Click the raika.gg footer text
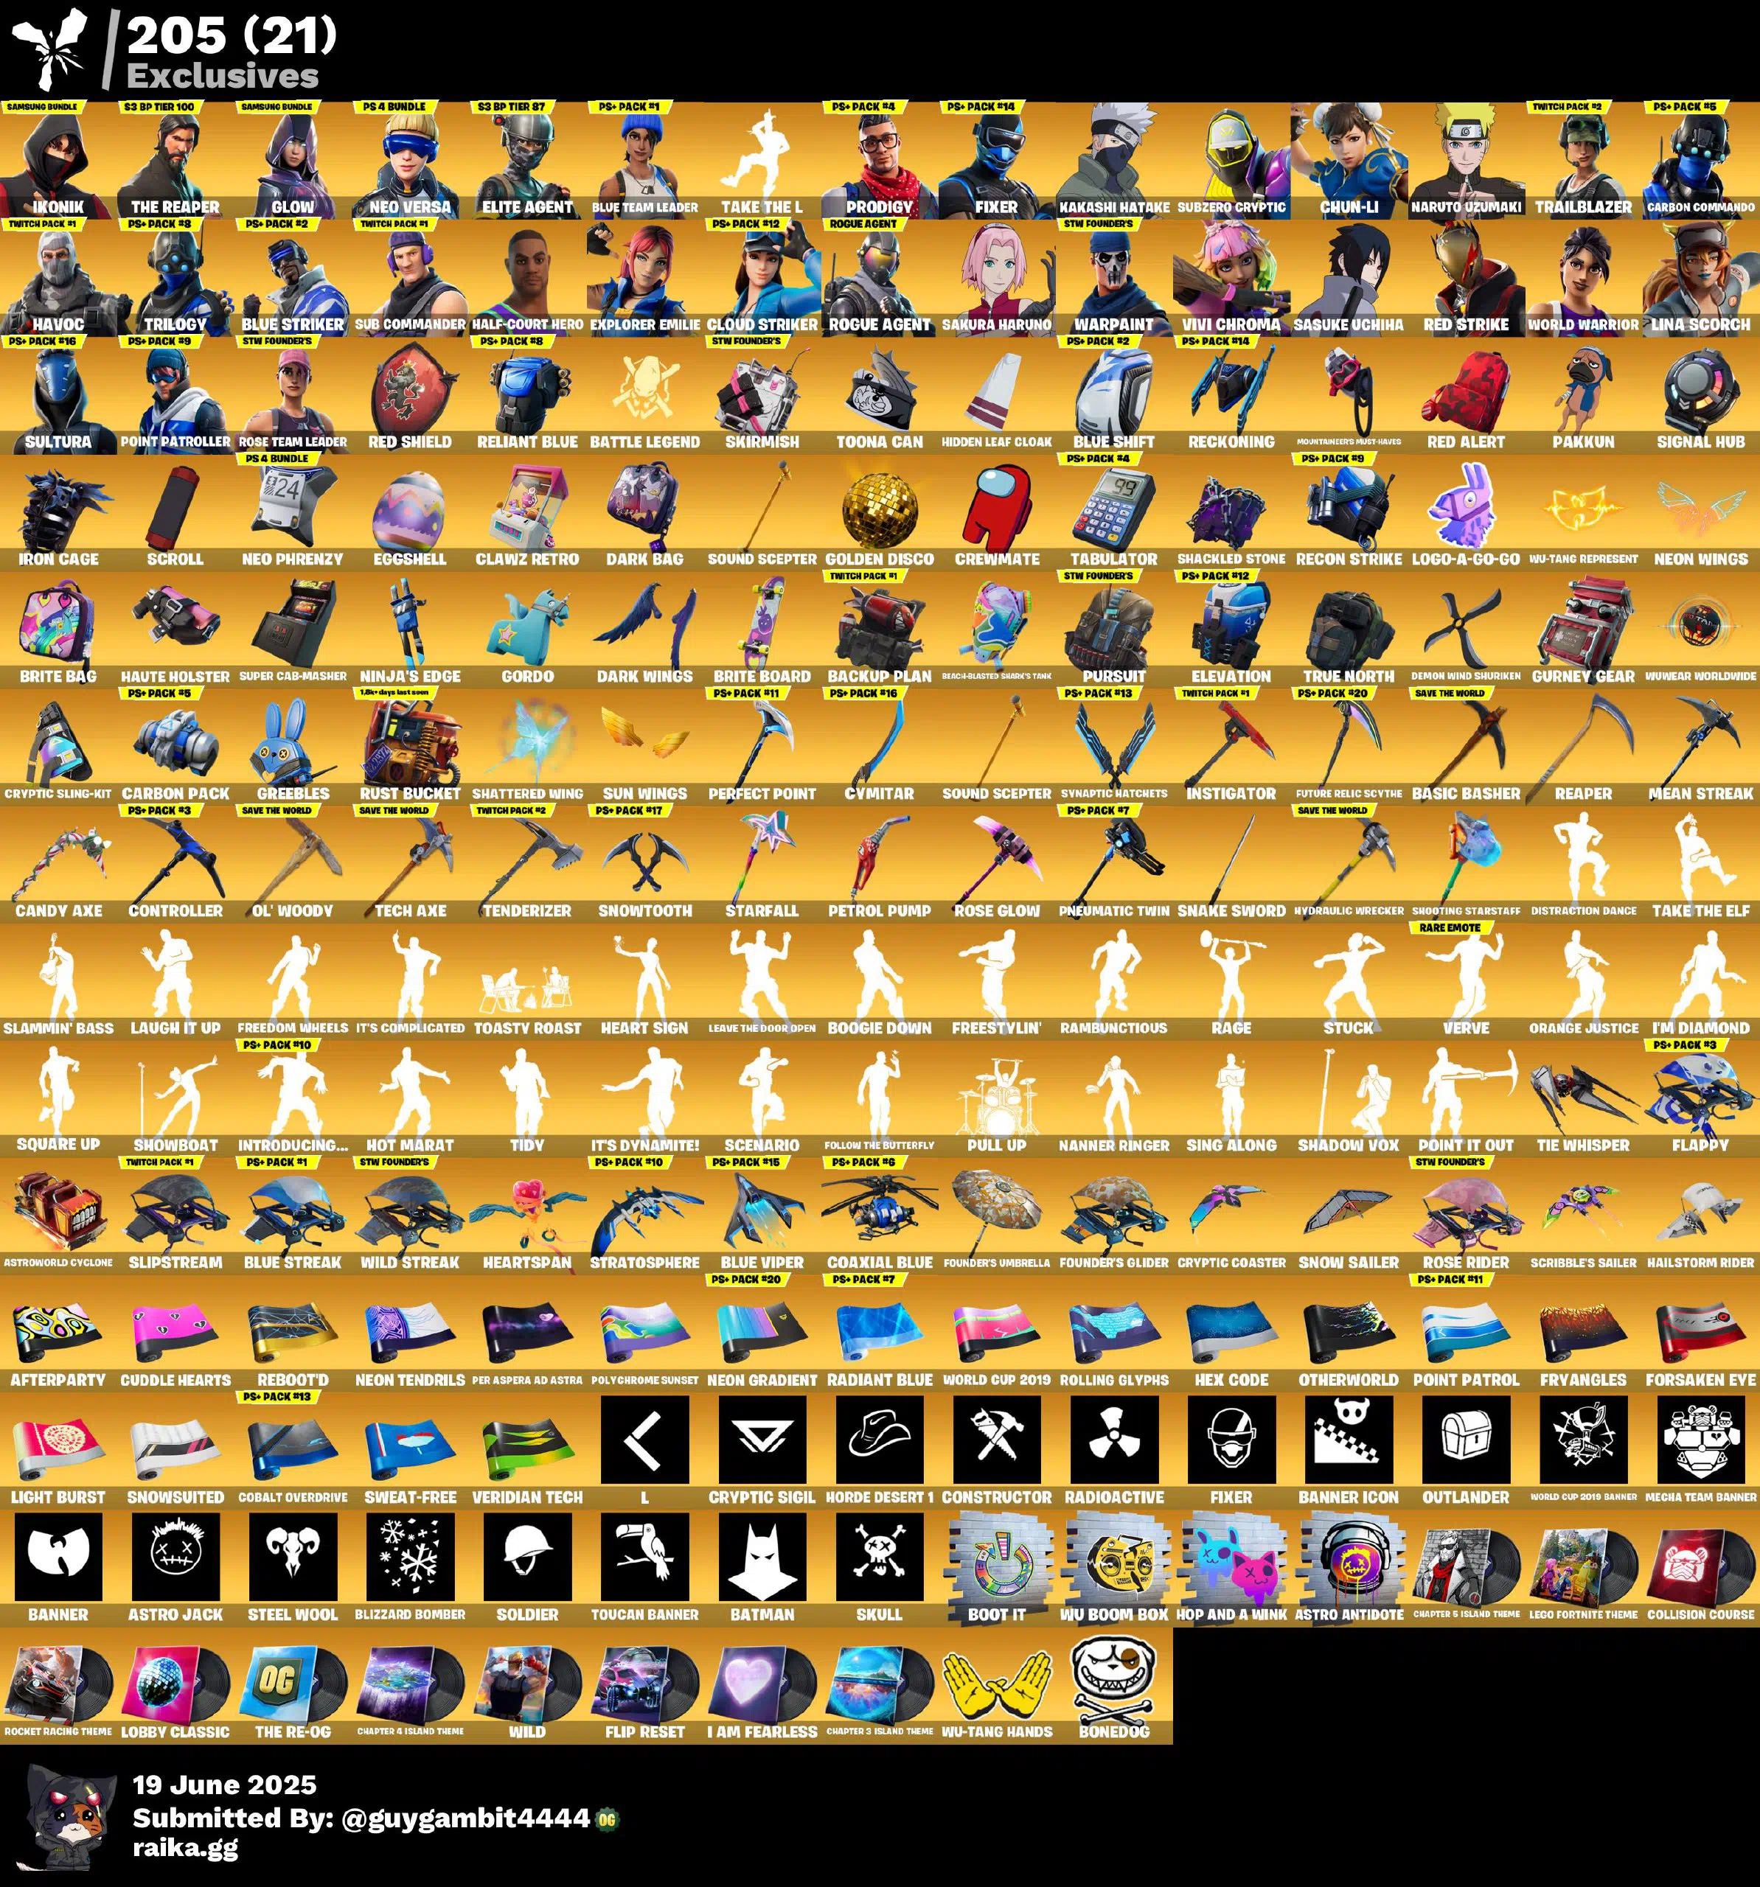 [185, 1848]
